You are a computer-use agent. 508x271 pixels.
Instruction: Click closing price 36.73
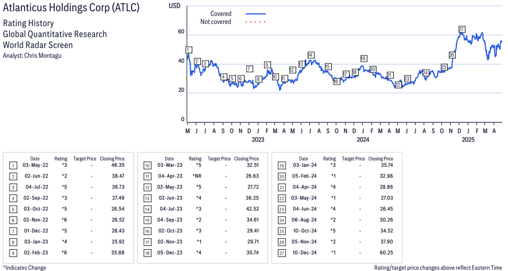point(118,187)
